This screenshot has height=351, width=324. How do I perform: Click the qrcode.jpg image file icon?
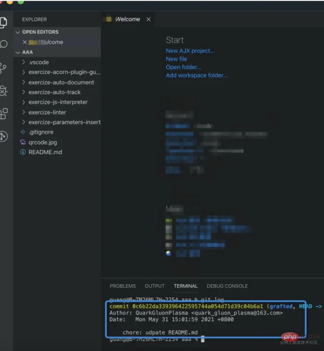tap(23, 142)
